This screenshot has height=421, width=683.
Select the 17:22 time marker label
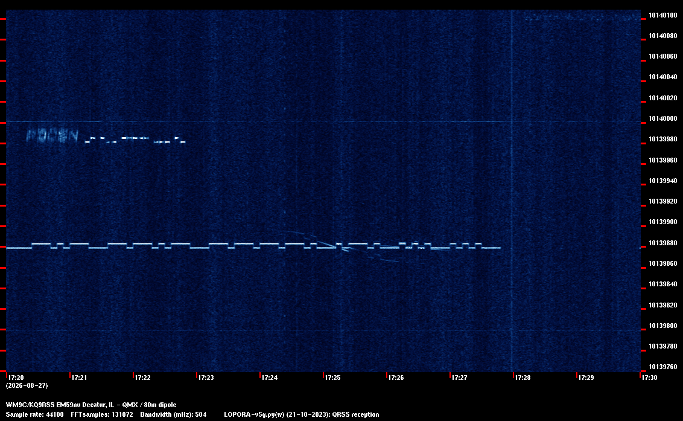point(142,378)
